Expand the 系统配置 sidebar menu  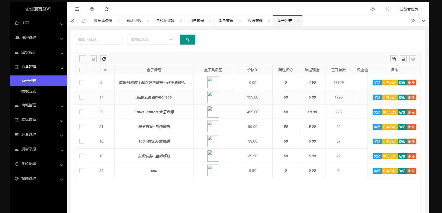38,164
